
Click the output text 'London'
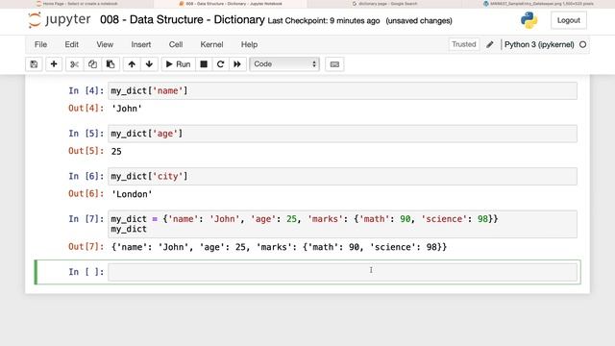tap(132, 194)
